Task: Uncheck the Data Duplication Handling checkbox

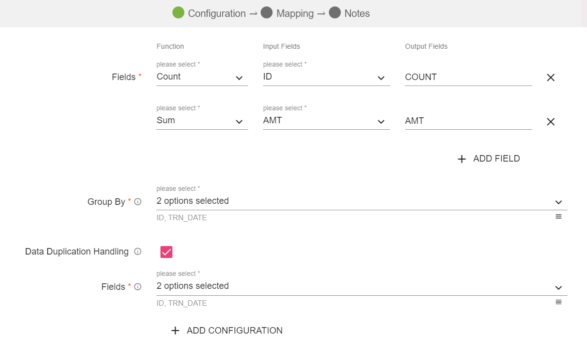Action: pyautogui.click(x=166, y=252)
